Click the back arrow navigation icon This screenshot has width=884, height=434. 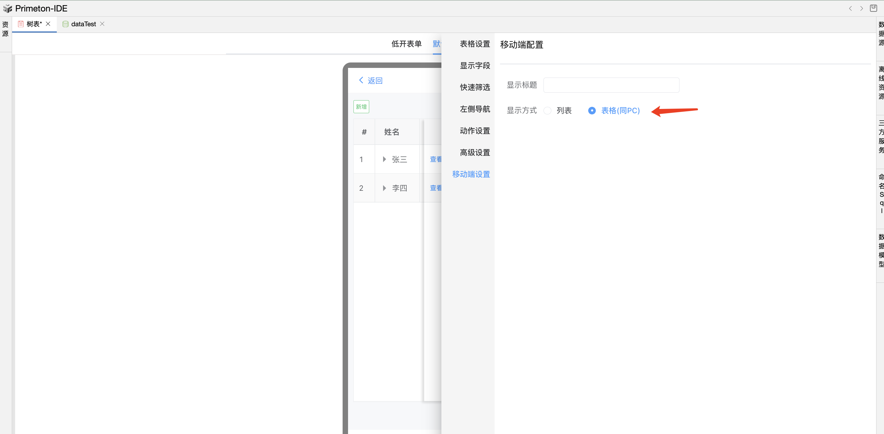pos(850,8)
